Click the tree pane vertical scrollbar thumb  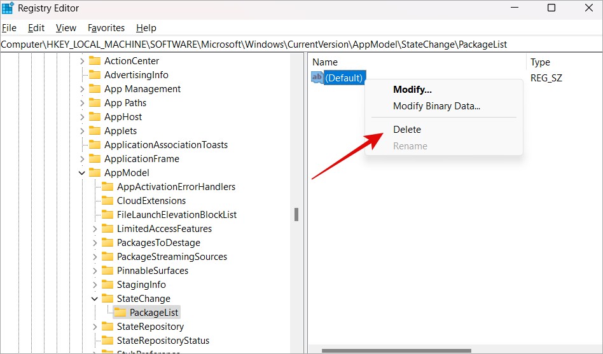[x=296, y=214]
